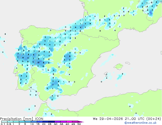The width and height of the screenshot is (162, 125).
Task: Click the 2 to 5 mm legend swatch
Action: tap(22, 122)
